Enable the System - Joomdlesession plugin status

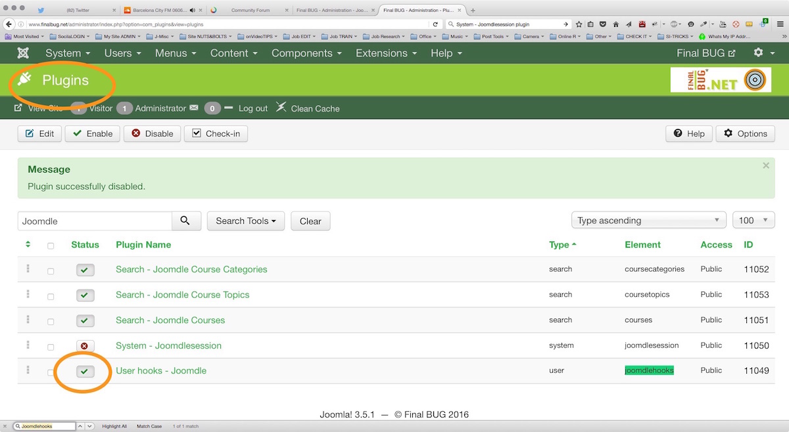click(85, 346)
